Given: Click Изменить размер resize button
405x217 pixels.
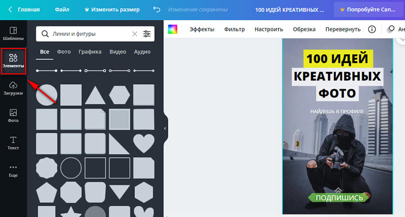Looking at the screenshot, I should pyautogui.click(x=112, y=9).
